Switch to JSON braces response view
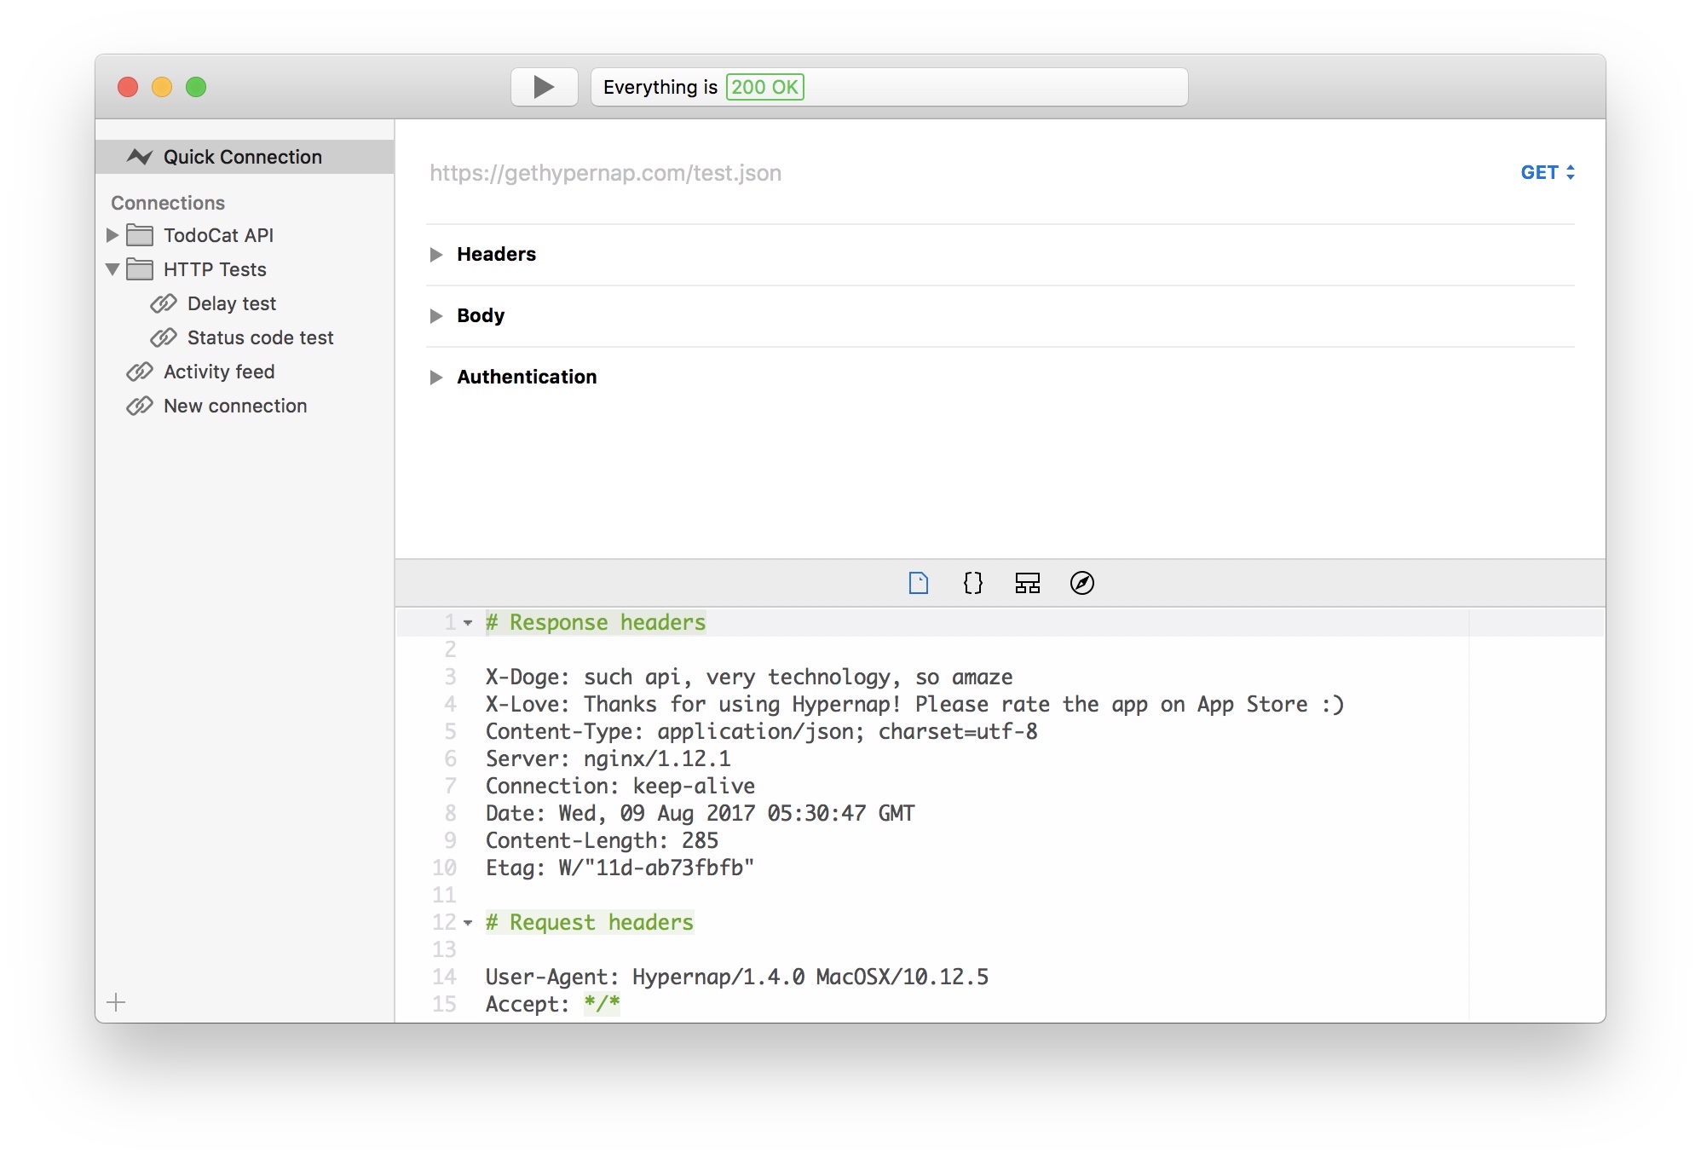Image resolution: width=1701 pixels, height=1159 pixels. click(972, 583)
